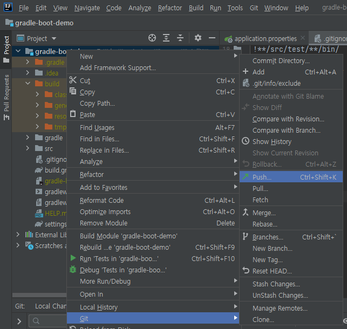Click the locate-in-project crosshair icon
This screenshot has width=347, height=329.
coord(152,38)
